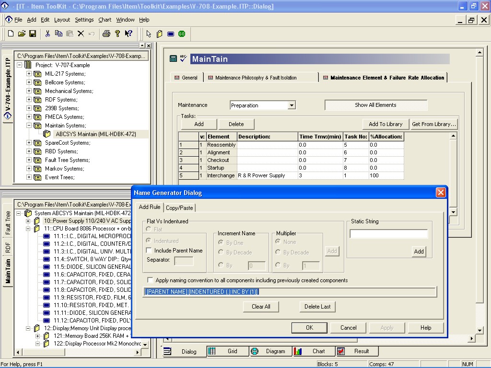Click the New file toolbar icon
This screenshot has height=368, width=491.
pyautogui.click(x=11, y=34)
